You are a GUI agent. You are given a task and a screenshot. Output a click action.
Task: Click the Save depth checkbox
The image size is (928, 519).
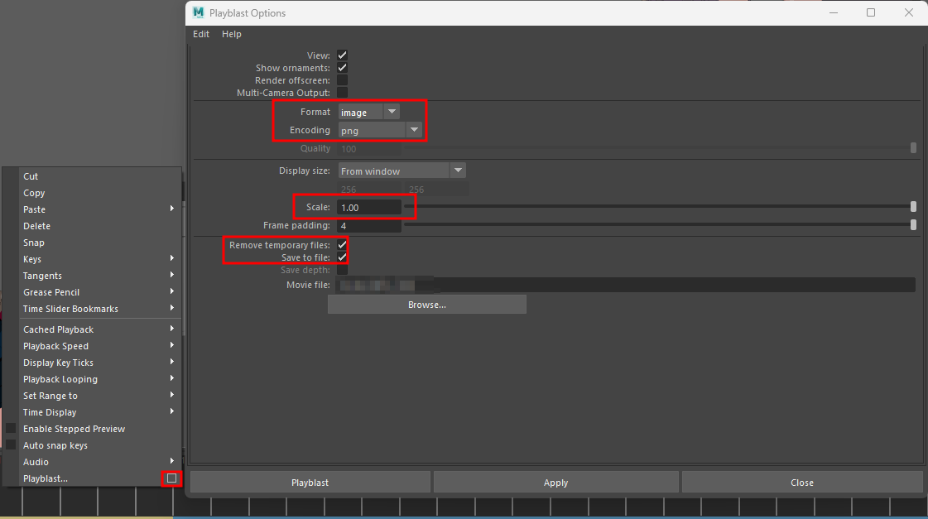click(x=342, y=270)
